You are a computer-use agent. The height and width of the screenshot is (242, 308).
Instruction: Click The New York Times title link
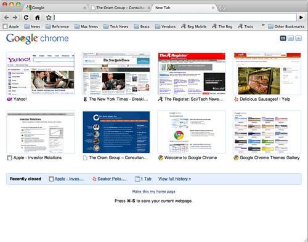(x=118, y=100)
